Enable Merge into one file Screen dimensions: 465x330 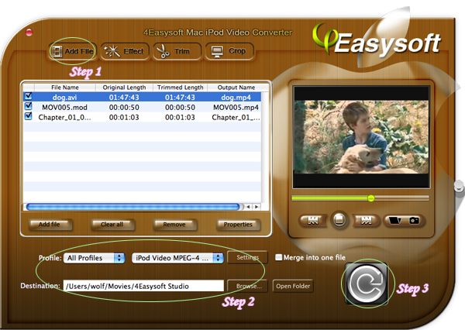tap(278, 257)
